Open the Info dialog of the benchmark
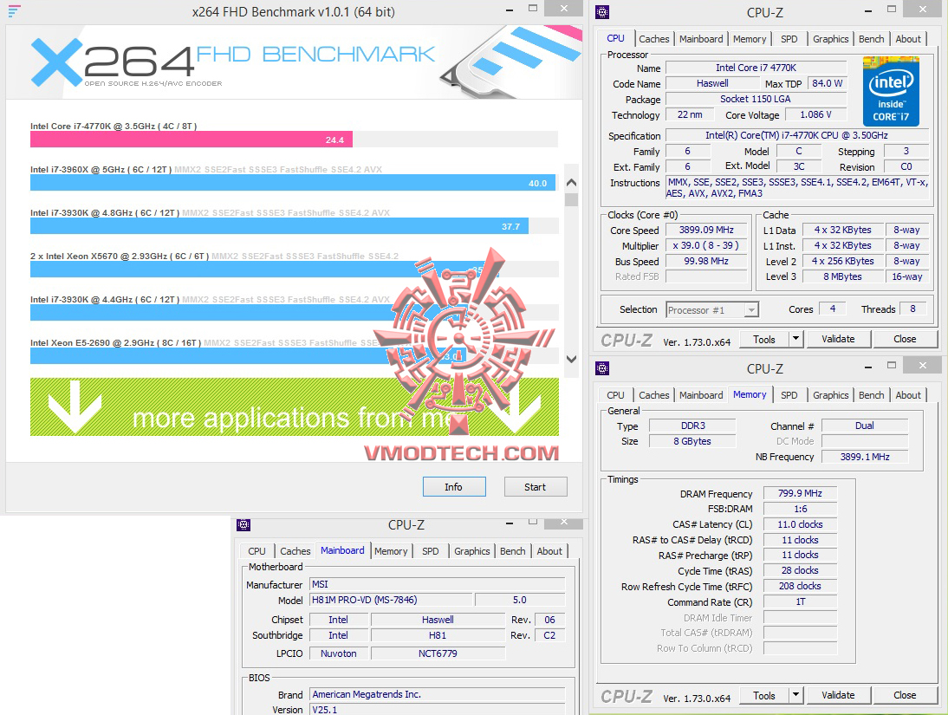Screen dimensions: 948x715 454,486
